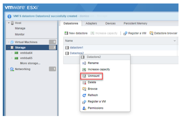This screenshot has width=182, height=120.
Task: Open More storage... in navigator
Action: point(30,63)
